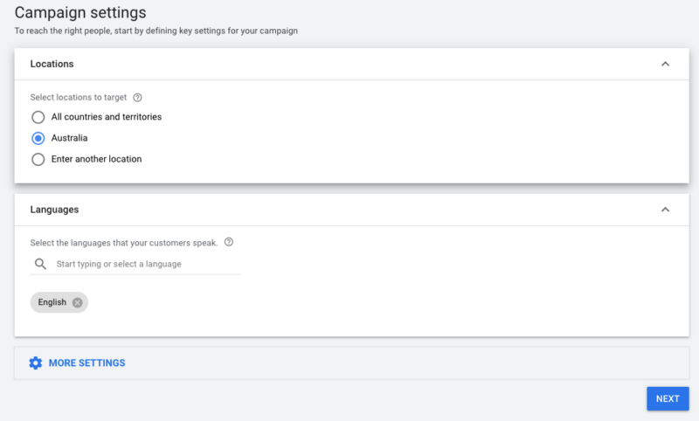
Task: Click the gear icon for More Settings
Action: (35, 363)
